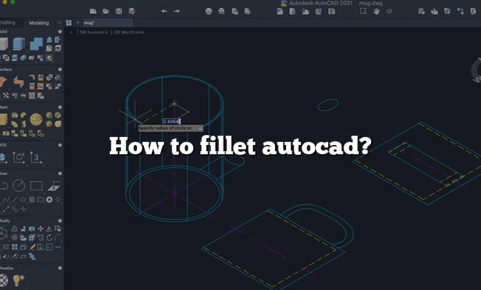Viewport: 481px width, 290px height.
Task: Expand the tool palette overflow arrows
Action: pos(59,22)
